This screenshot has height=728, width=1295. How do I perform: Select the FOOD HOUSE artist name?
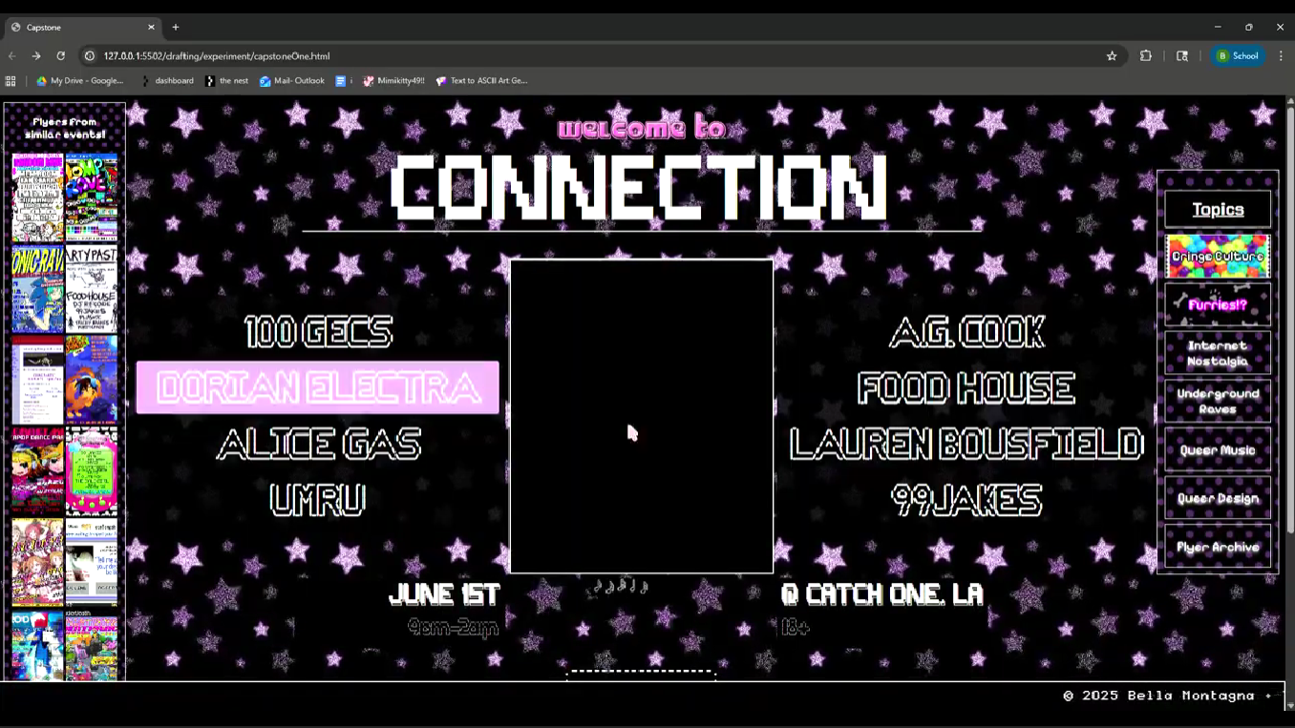pyautogui.click(x=966, y=387)
